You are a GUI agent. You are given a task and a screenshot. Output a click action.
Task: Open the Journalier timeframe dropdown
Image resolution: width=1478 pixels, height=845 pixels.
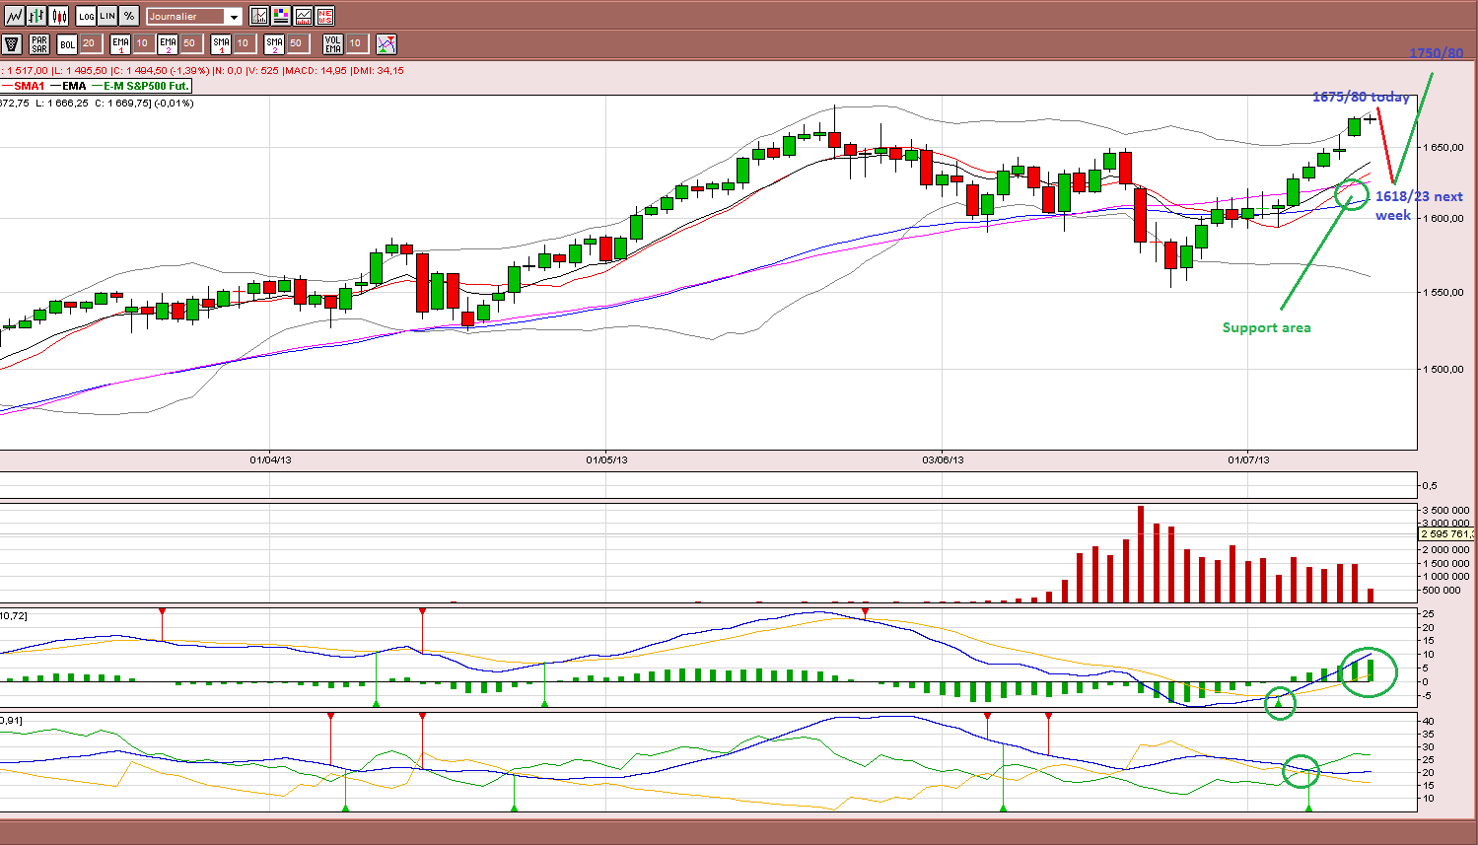194,17
